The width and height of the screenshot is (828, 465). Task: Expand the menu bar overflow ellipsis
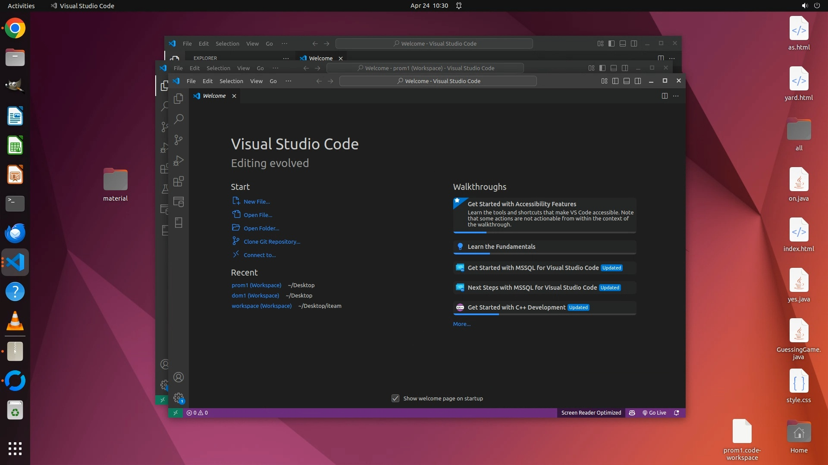pos(288,81)
